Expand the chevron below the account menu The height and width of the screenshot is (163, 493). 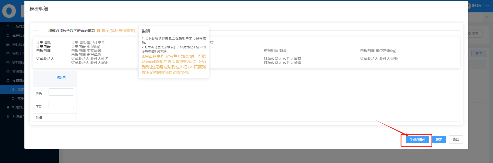click(488, 17)
